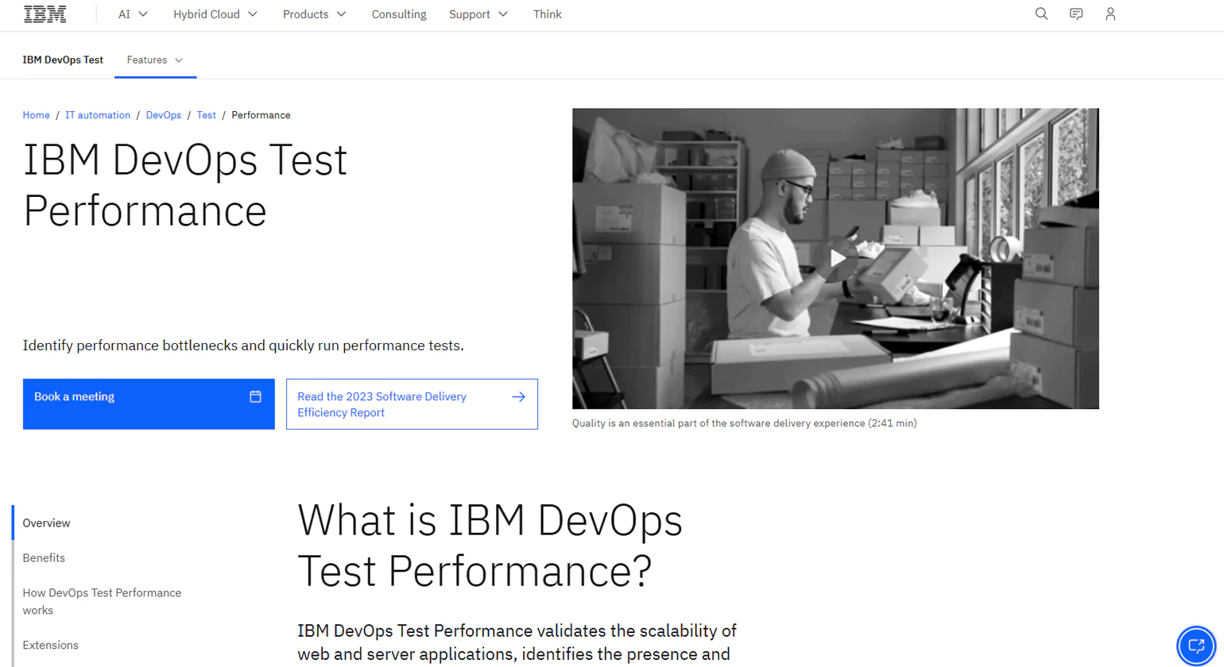Click the user account icon top right
The image size is (1224, 667).
(1110, 13)
